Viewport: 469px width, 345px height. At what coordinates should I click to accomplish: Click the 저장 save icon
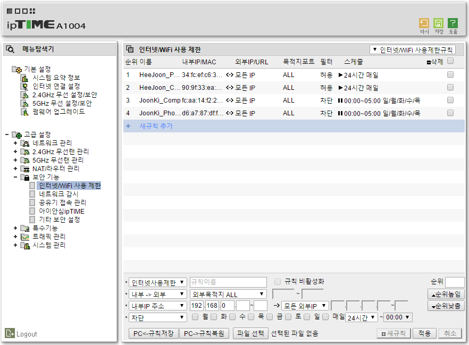point(438,23)
